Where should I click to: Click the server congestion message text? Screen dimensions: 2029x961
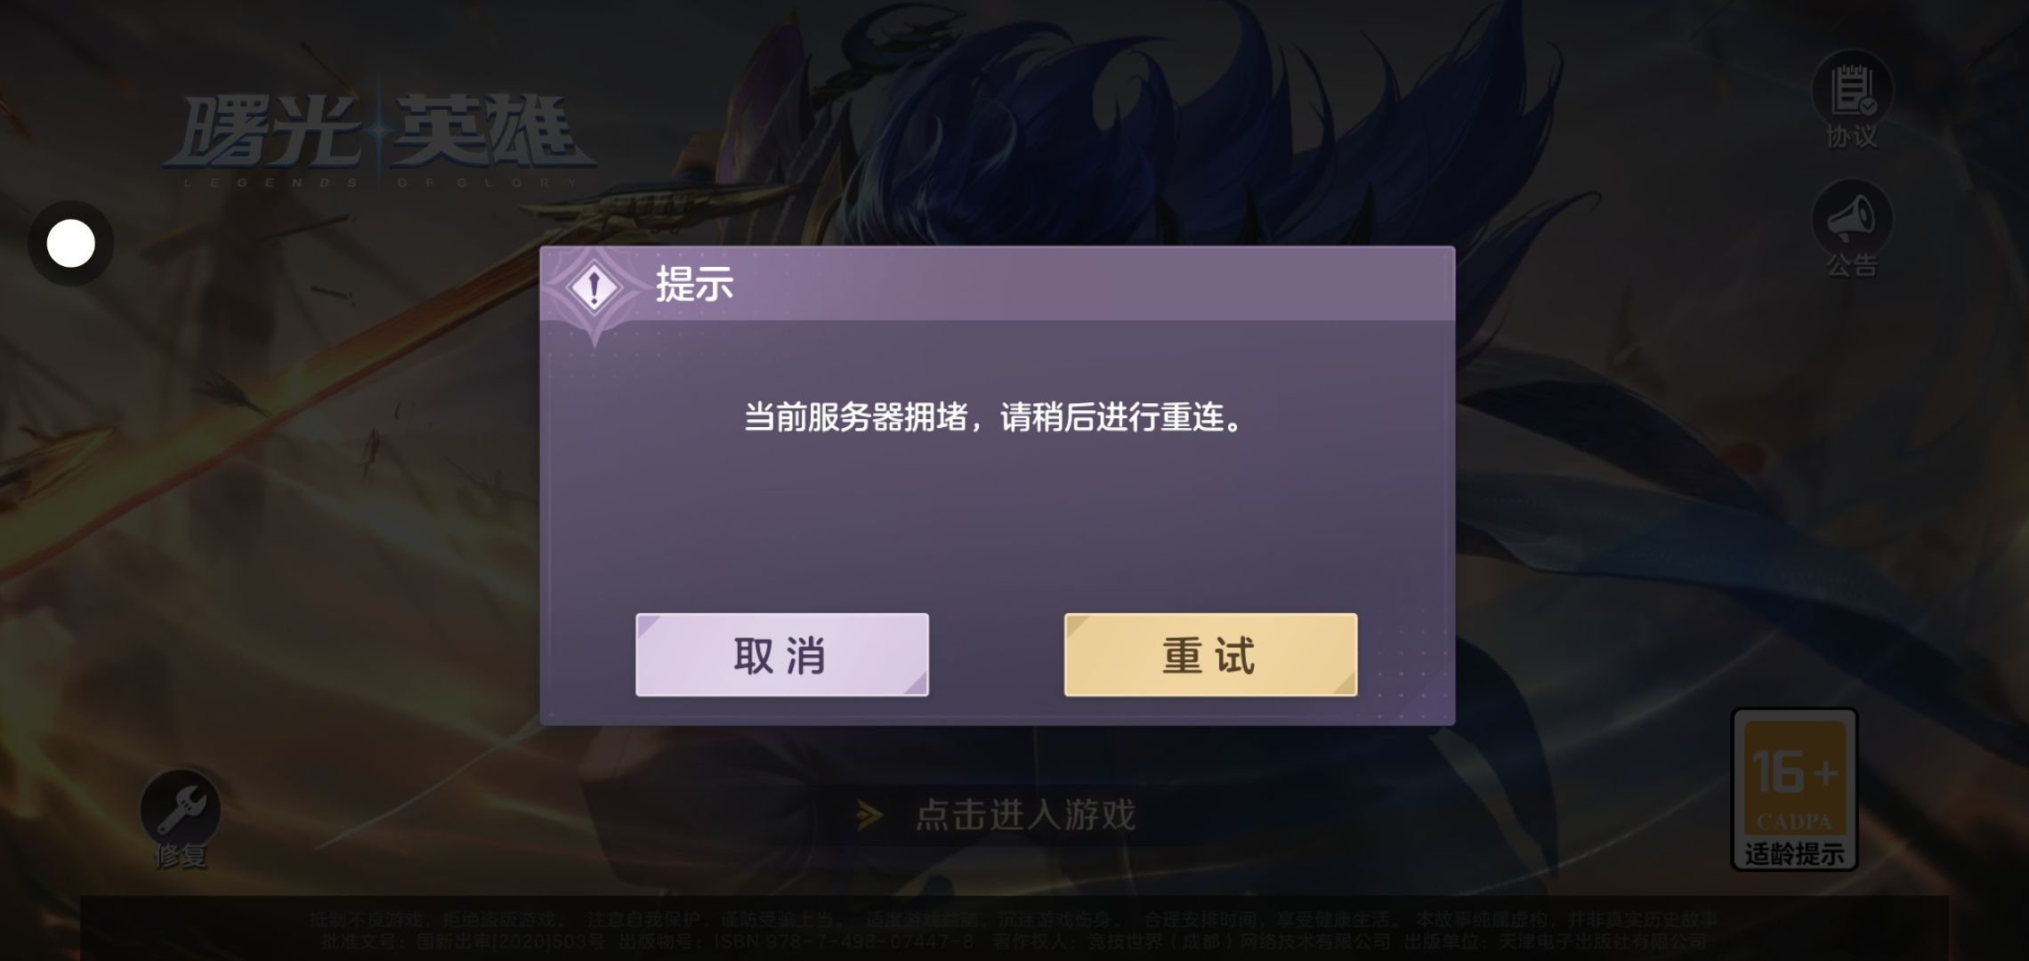(x=994, y=416)
